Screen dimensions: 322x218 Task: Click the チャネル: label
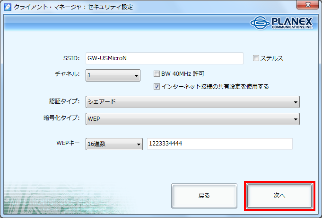tap(67, 74)
